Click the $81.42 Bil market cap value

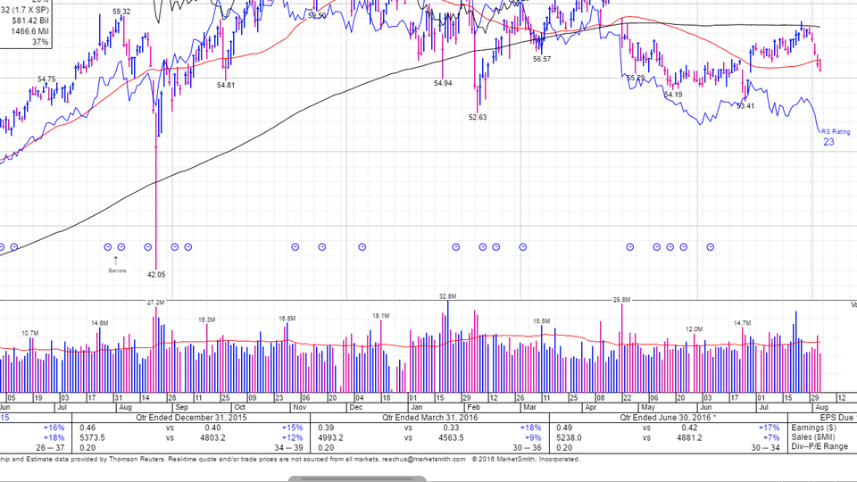pos(30,21)
